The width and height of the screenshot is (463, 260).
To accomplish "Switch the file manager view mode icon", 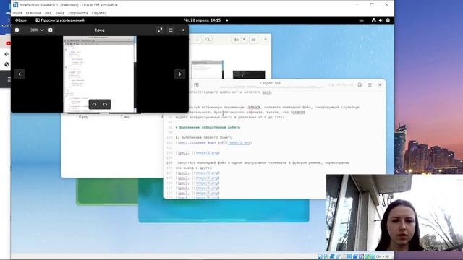I will click(x=237, y=39).
